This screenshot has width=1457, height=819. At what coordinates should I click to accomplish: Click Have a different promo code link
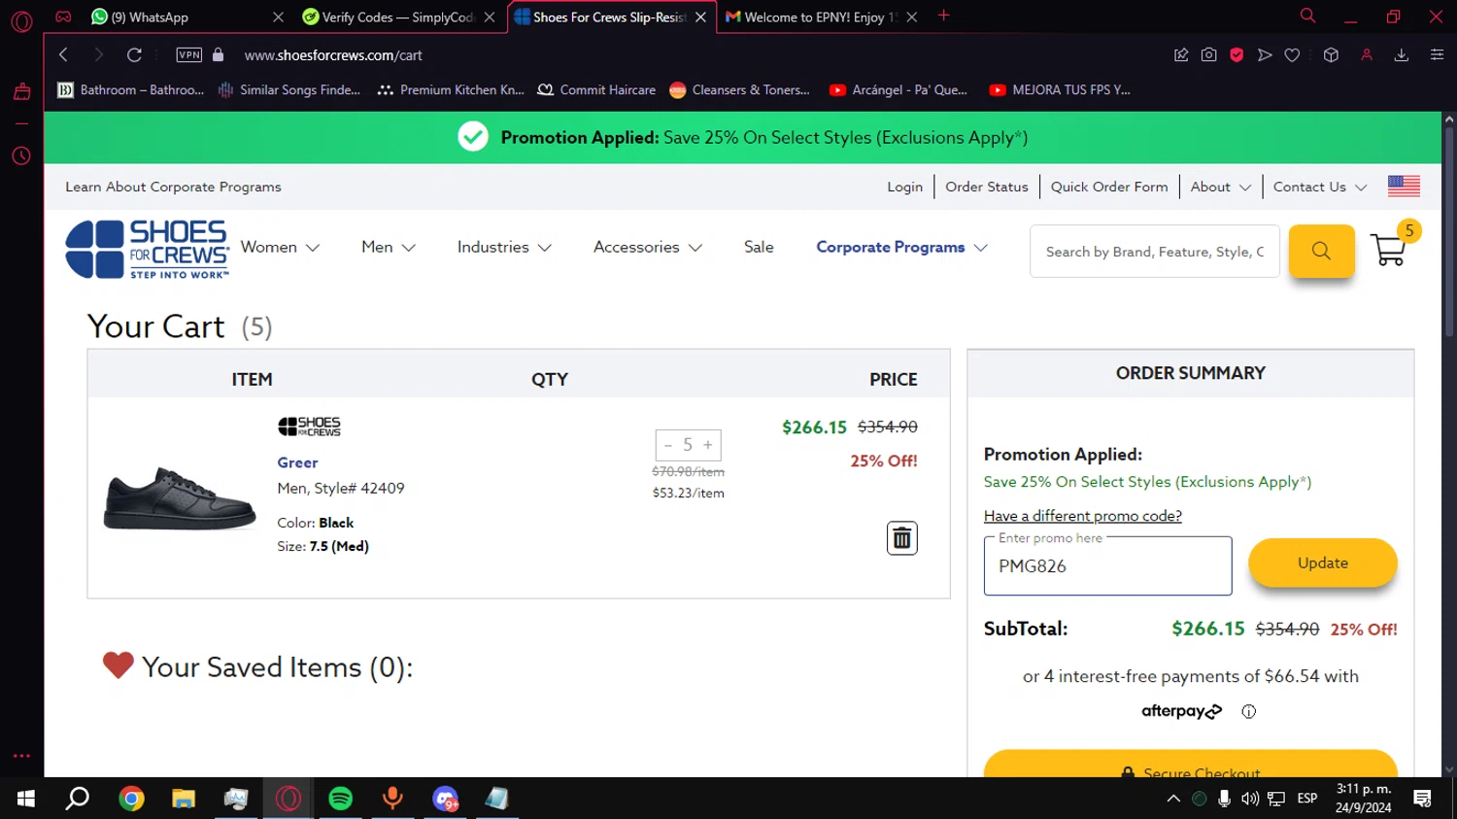click(1082, 516)
